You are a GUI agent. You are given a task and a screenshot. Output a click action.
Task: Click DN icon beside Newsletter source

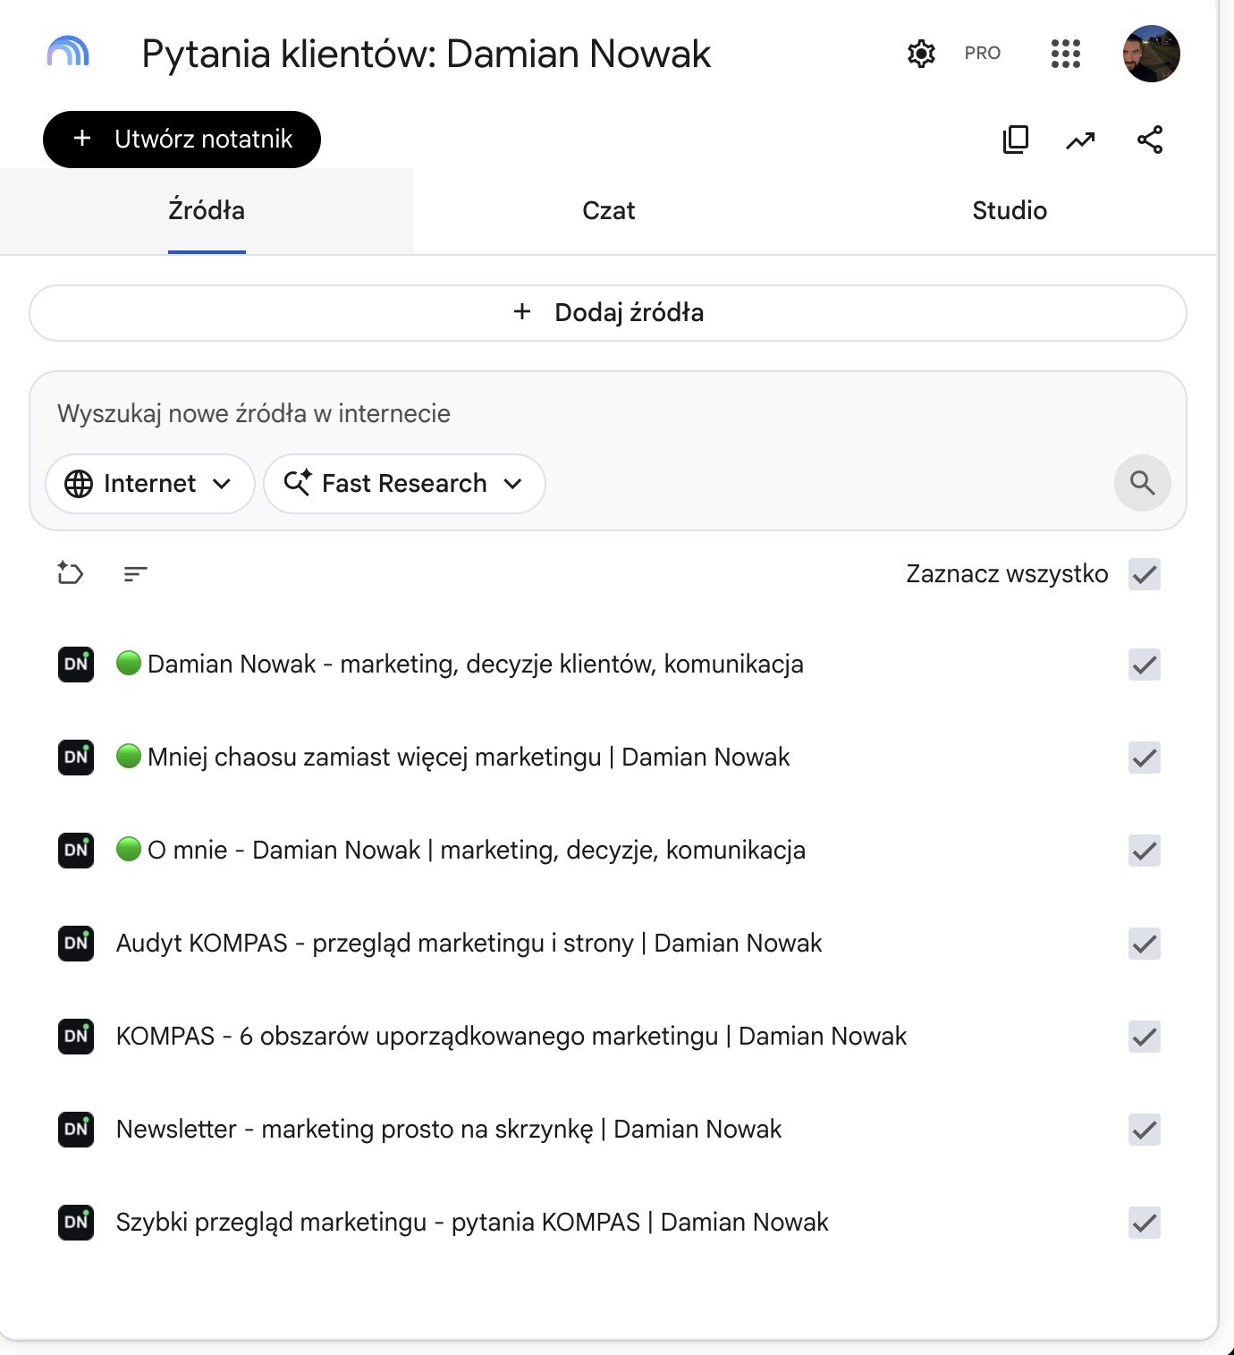tap(76, 1129)
